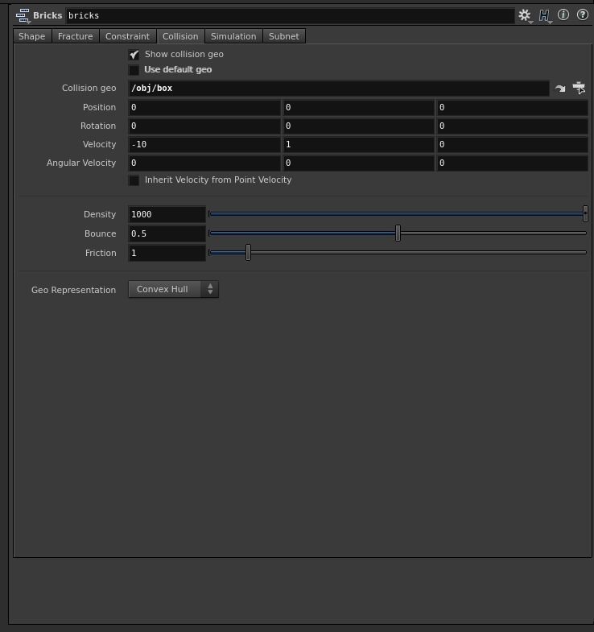Screen dimensions: 594x632
Task: Switch to the Fracture tab
Action: 76,36
